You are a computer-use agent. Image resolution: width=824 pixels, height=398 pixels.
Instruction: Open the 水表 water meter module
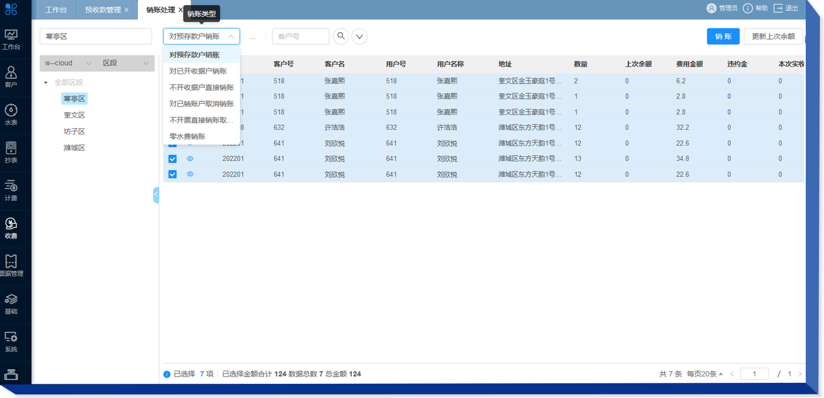(11, 115)
